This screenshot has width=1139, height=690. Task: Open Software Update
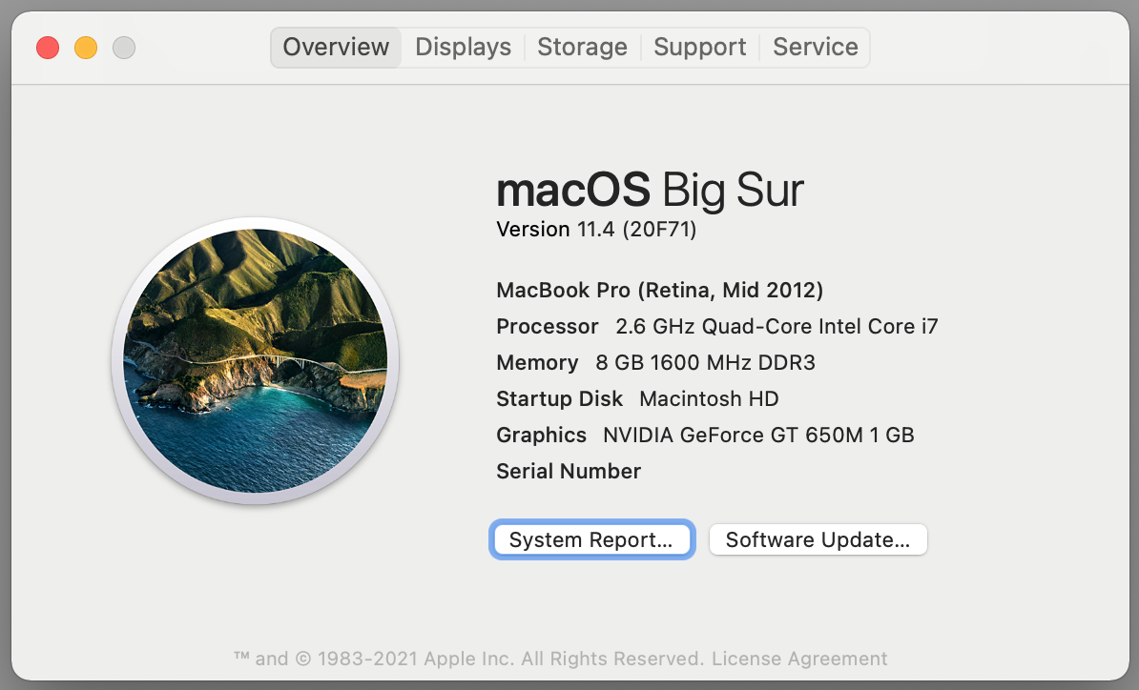coord(818,539)
